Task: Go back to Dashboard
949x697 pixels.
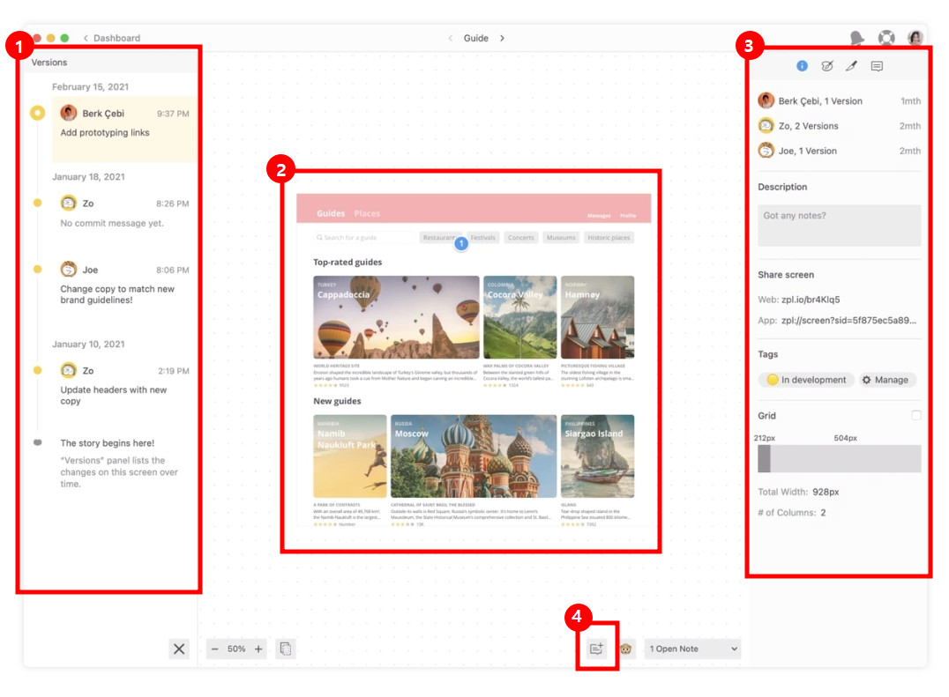Action: click(x=112, y=38)
